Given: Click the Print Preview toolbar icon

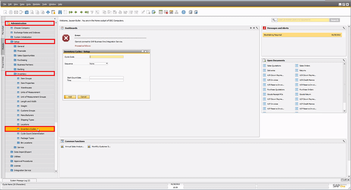Looking at the screenshot, I should pos(5,12).
